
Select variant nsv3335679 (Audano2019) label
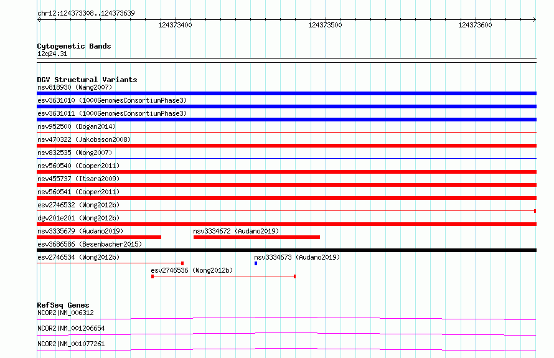click(x=80, y=231)
